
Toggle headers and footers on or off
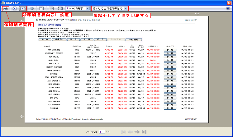(x=41, y=9)
